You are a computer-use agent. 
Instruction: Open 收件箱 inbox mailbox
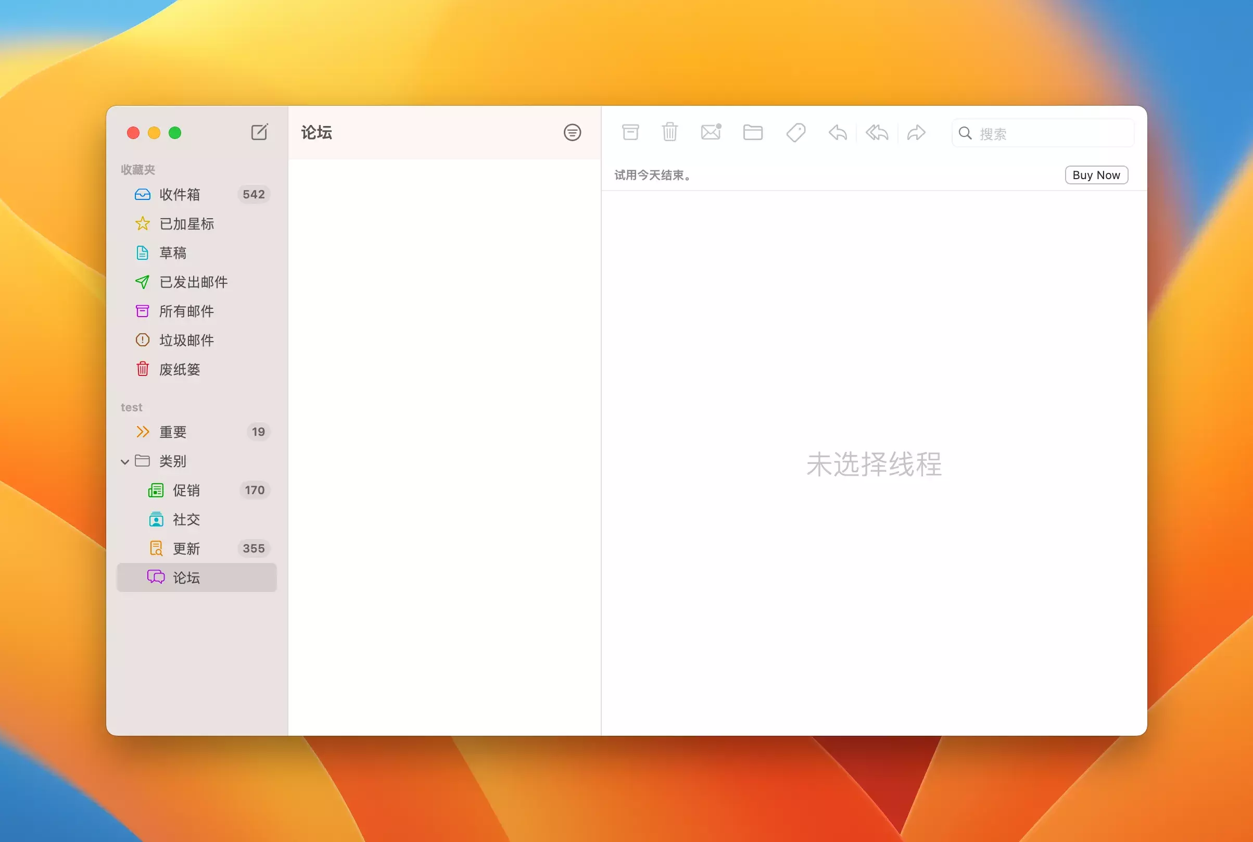pos(180,194)
